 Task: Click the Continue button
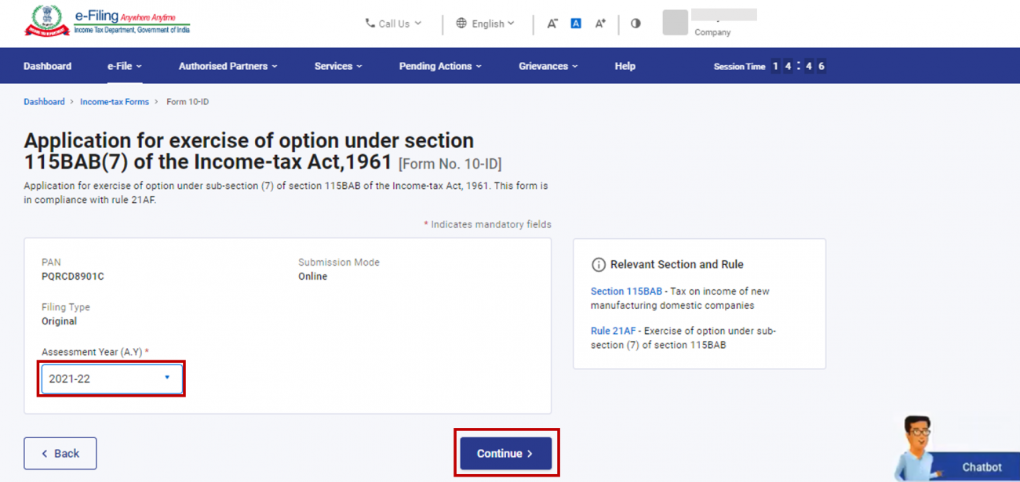[x=506, y=453]
